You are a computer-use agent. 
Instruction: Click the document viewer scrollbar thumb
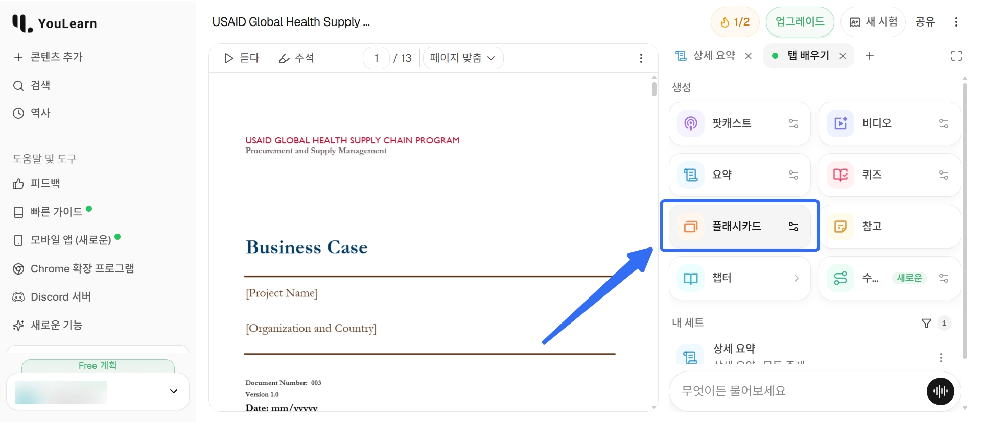tap(654, 89)
